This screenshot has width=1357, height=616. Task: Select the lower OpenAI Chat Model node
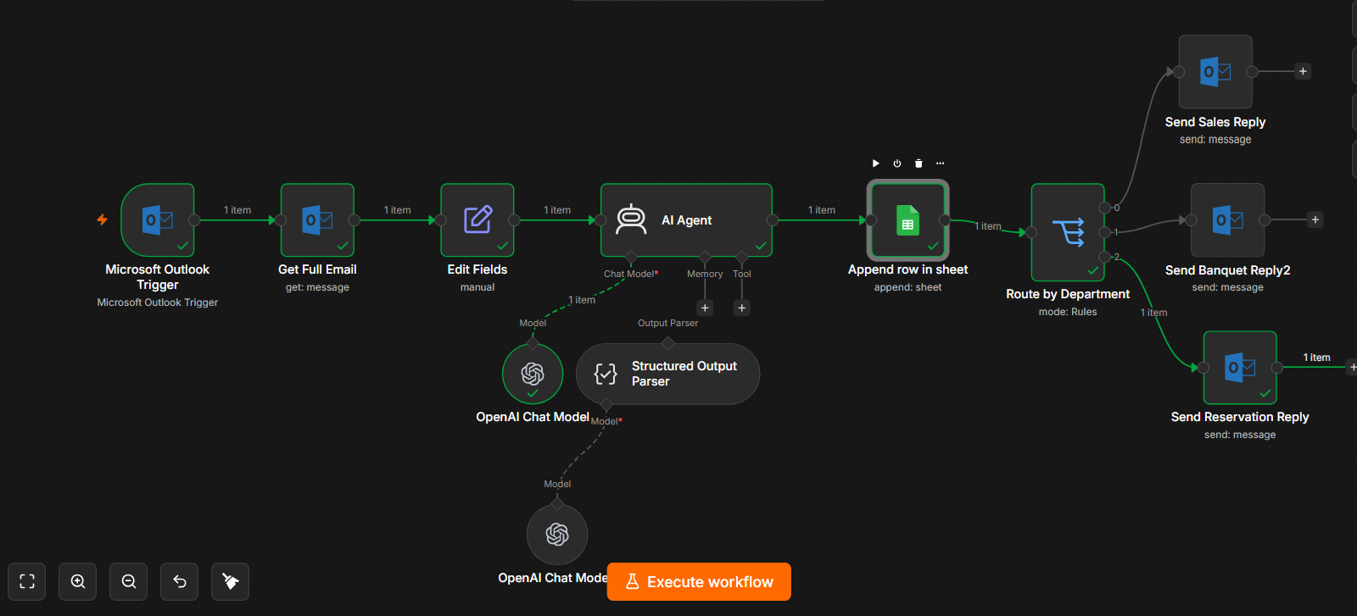(x=557, y=535)
